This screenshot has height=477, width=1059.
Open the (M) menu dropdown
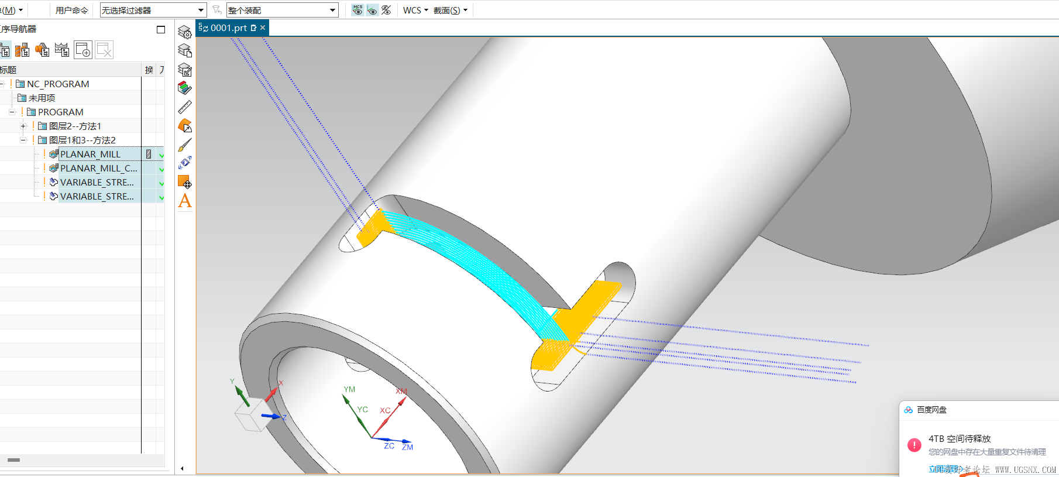(x=12, y=10)
